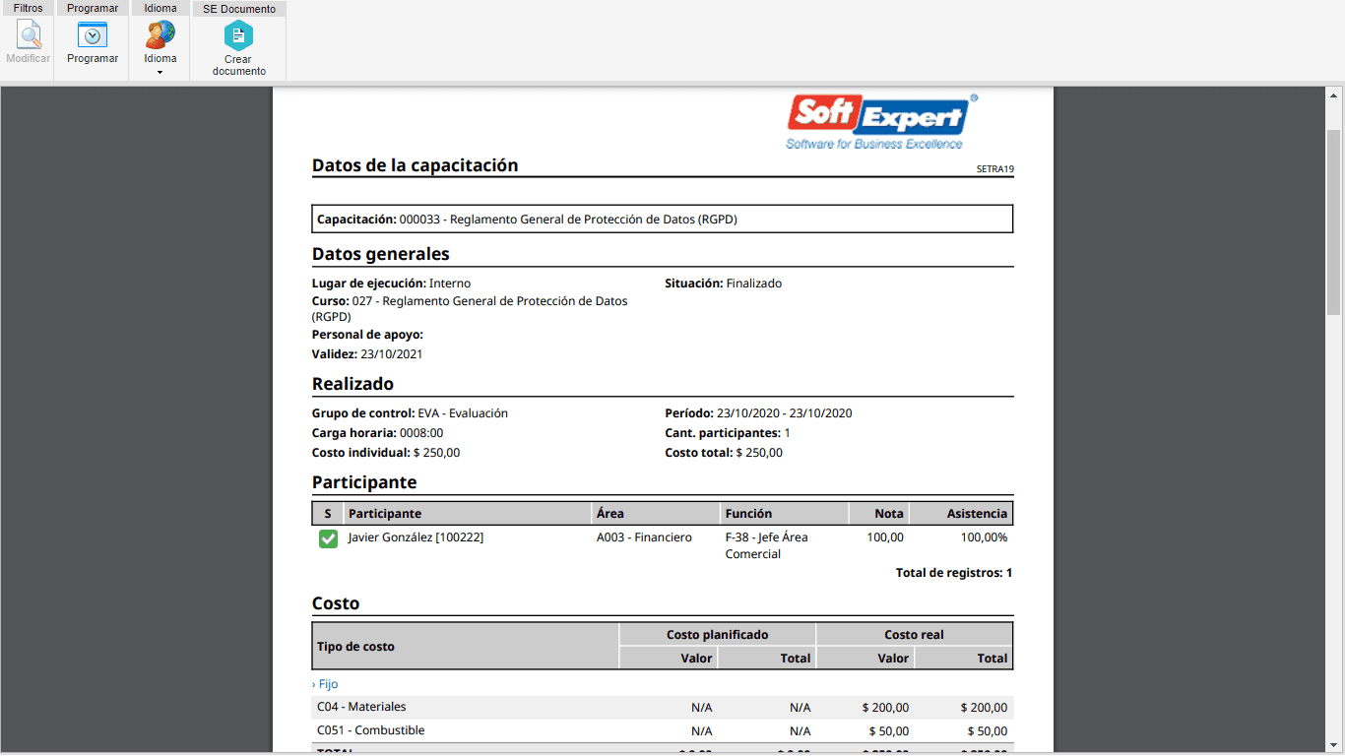Select the Filtros ribbon group header
Screen dimensions: 1345x756
point(28,8)
